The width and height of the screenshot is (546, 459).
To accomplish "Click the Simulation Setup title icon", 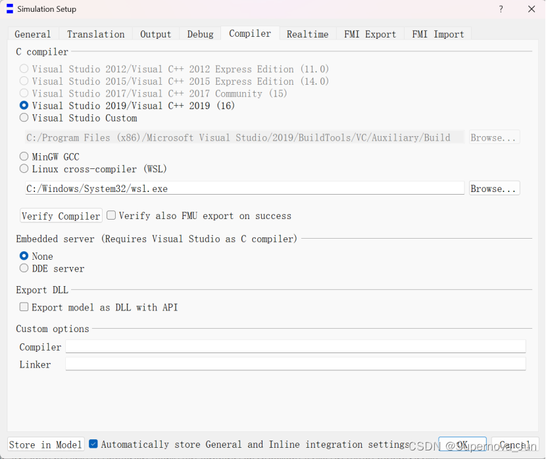I will pos(10,9).
